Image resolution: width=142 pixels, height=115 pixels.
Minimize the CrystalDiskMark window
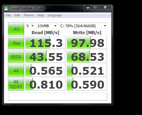click(x=88, y=7)
